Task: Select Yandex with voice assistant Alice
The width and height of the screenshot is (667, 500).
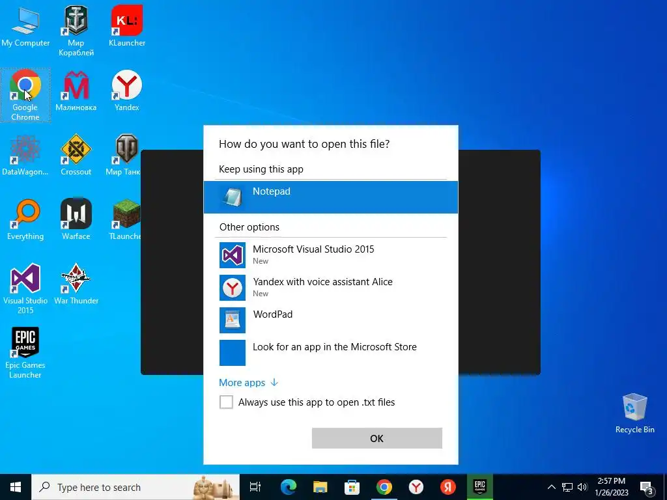Action: (x=330, y=287)
